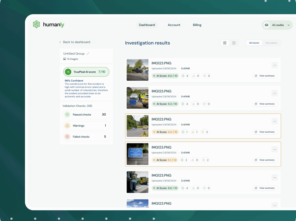The image size is (296, 221).
Task: Open the police road closed sign thumbnail
Action: pos(137,154)
